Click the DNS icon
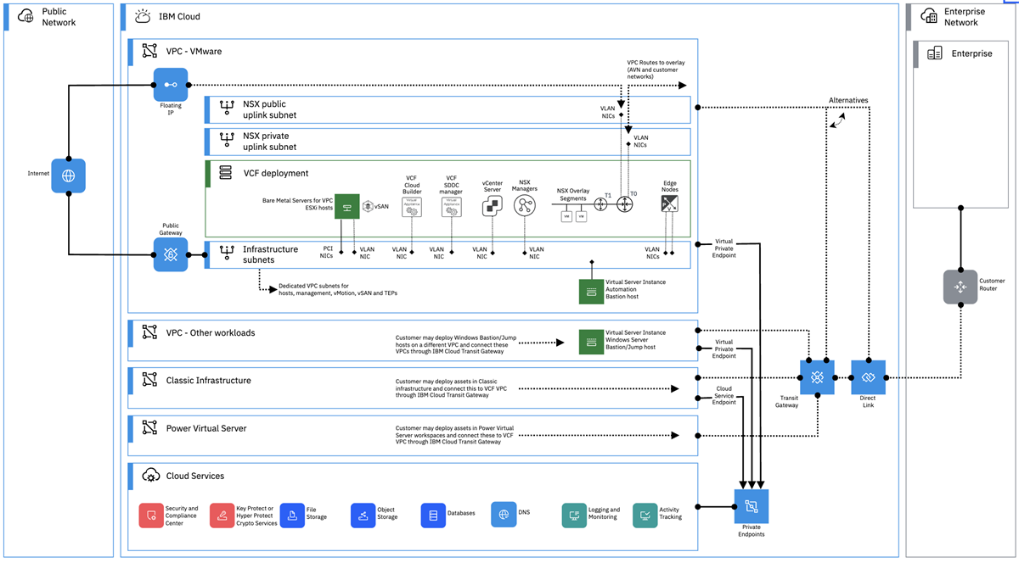The image size is (1019, 563). coord(504,515)
